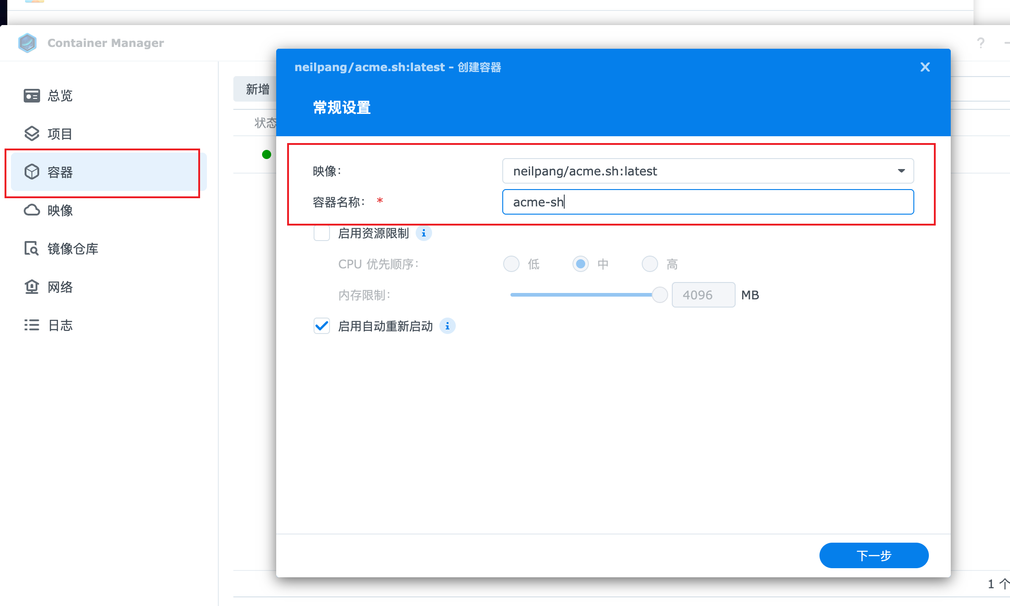Image resolution: width=1010 pixels, height=606 pixels.
Task: Click info icon beside 启用自动重新启动
Action: tap(448, 326)
